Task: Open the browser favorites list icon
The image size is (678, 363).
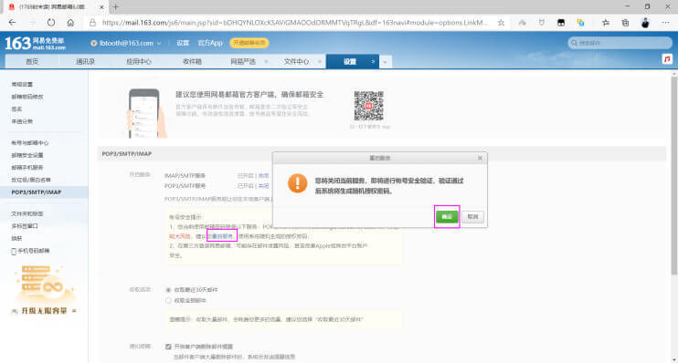Action: tap(605, 23)
